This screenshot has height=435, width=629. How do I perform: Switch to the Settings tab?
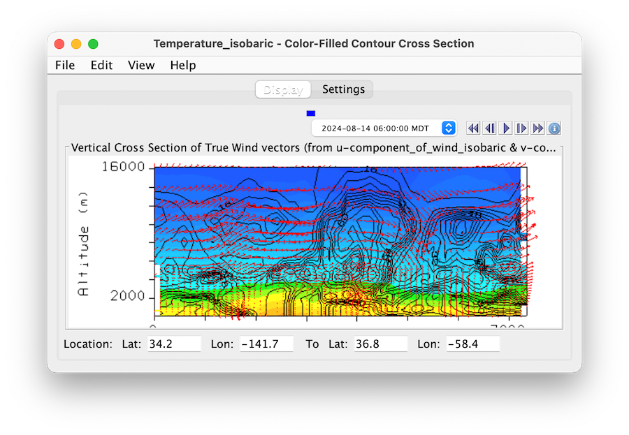pos(343,89)
